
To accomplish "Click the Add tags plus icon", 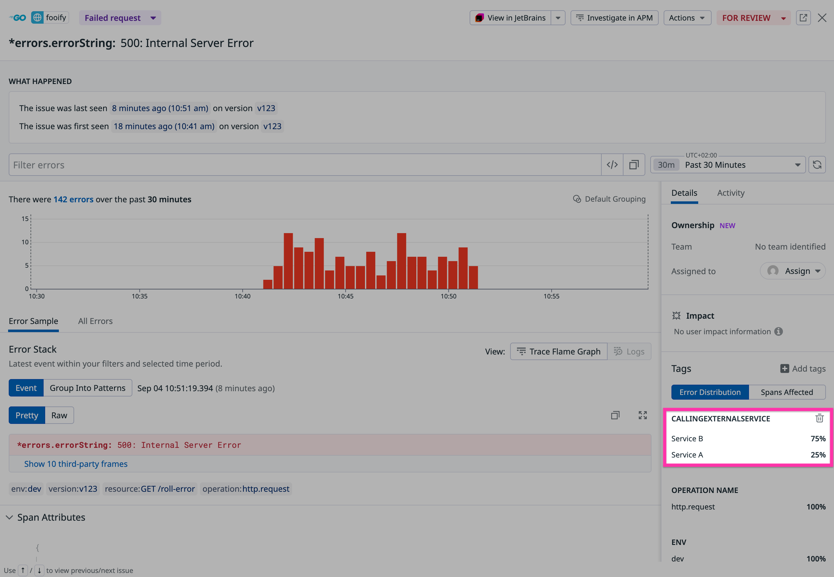I will (x=784, y=368).
